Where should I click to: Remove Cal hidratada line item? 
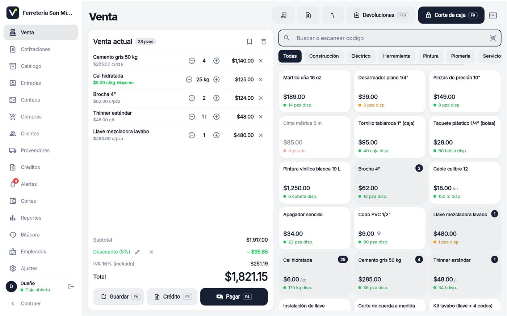[x=261, y=79]
